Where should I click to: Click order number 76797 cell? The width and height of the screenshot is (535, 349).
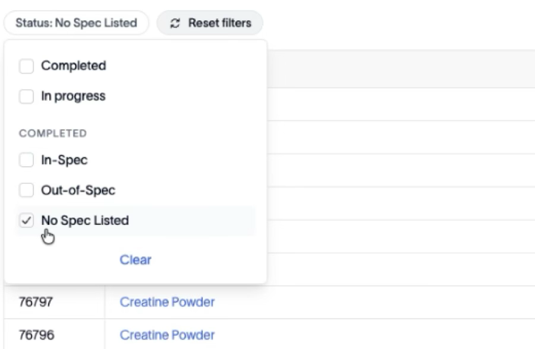[x=54, y=302]
